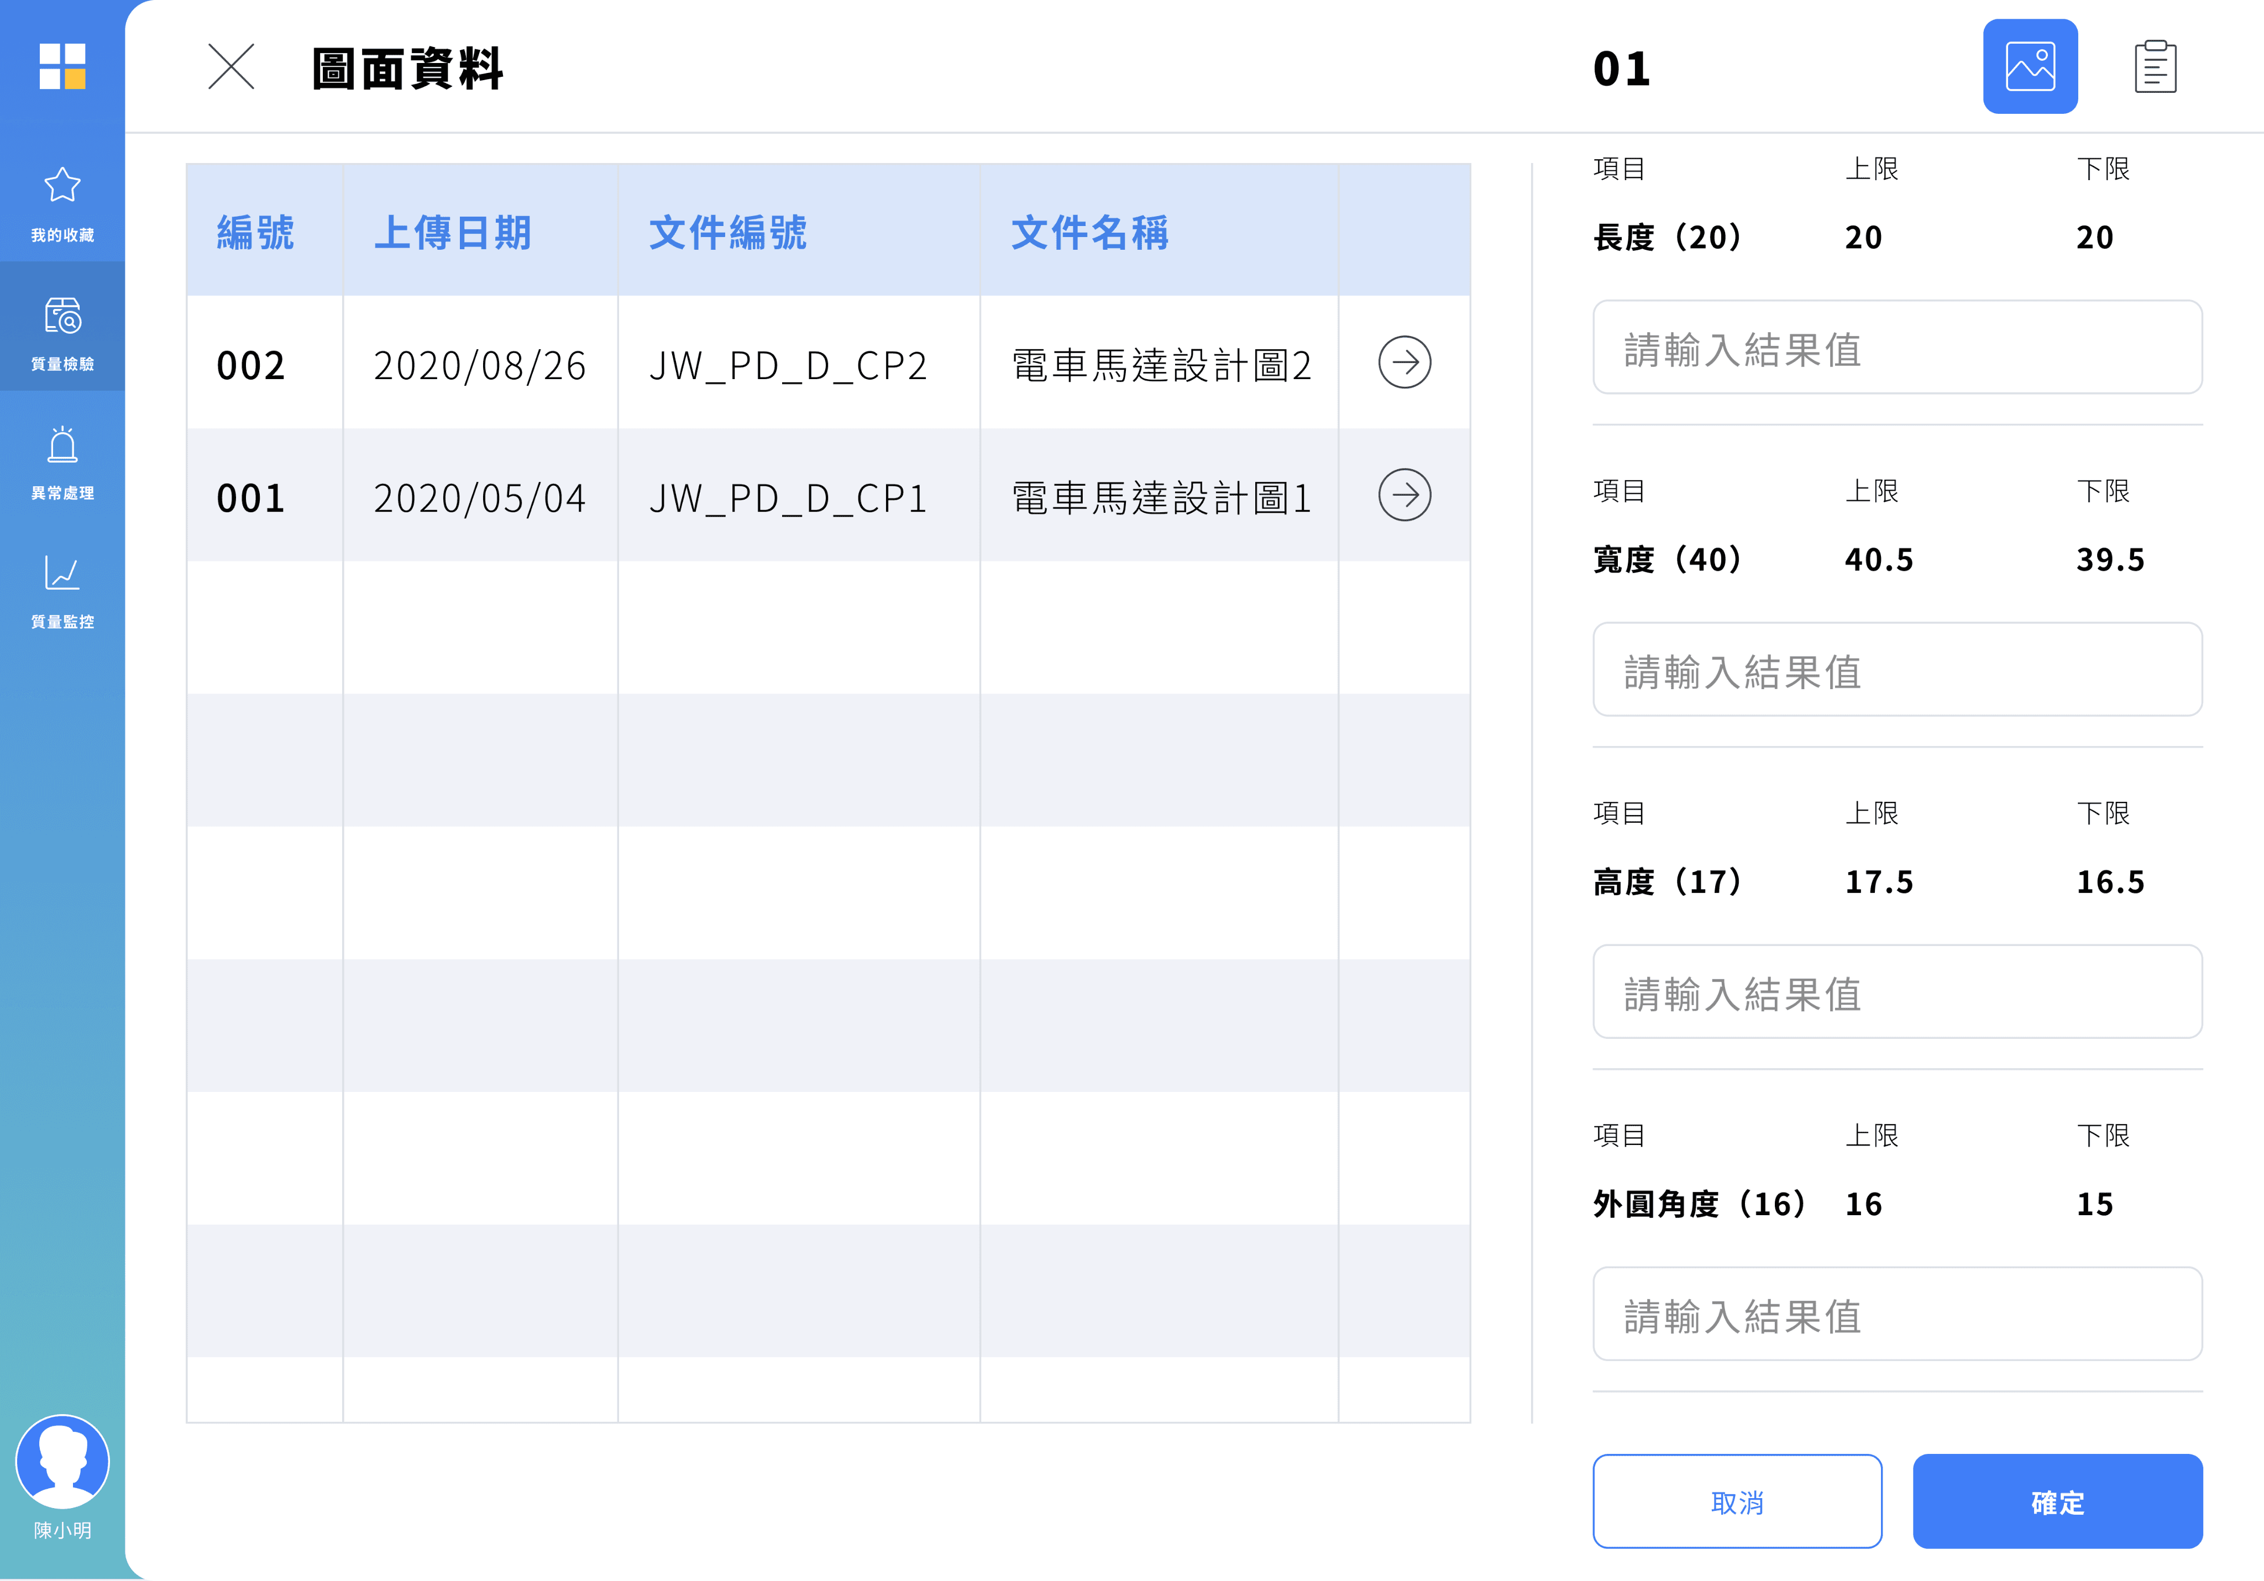Focus the result input for 寬度（40）
Screen dimensions: 2264x1581
[x=1896, y=670]
